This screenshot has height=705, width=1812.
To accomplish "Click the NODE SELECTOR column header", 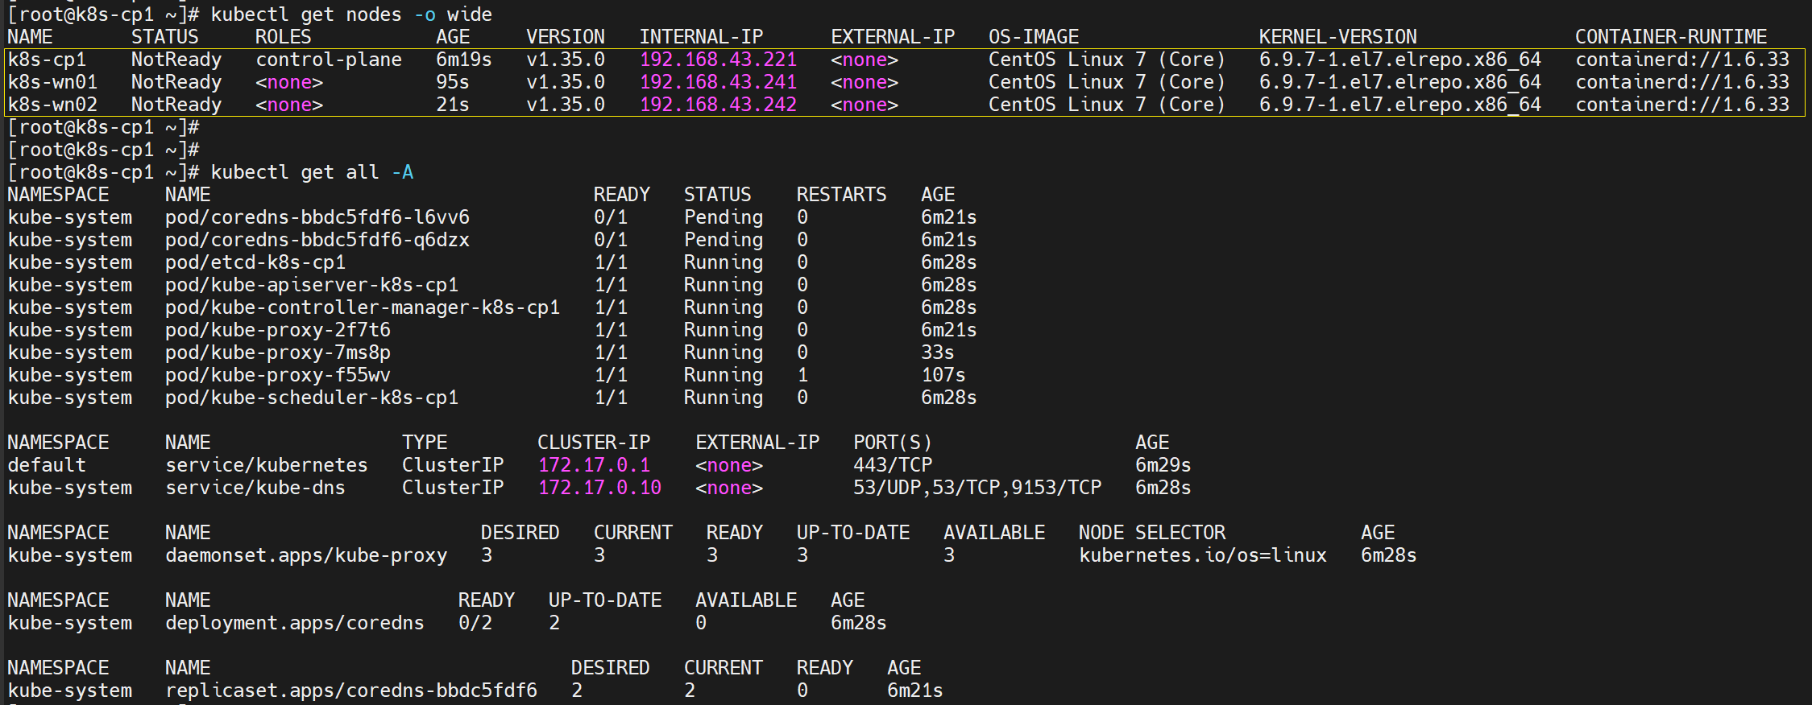I will point(1152,533).
